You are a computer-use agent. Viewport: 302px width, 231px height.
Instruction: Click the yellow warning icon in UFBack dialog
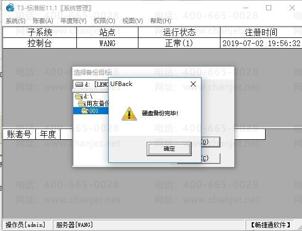pos(129,114)
